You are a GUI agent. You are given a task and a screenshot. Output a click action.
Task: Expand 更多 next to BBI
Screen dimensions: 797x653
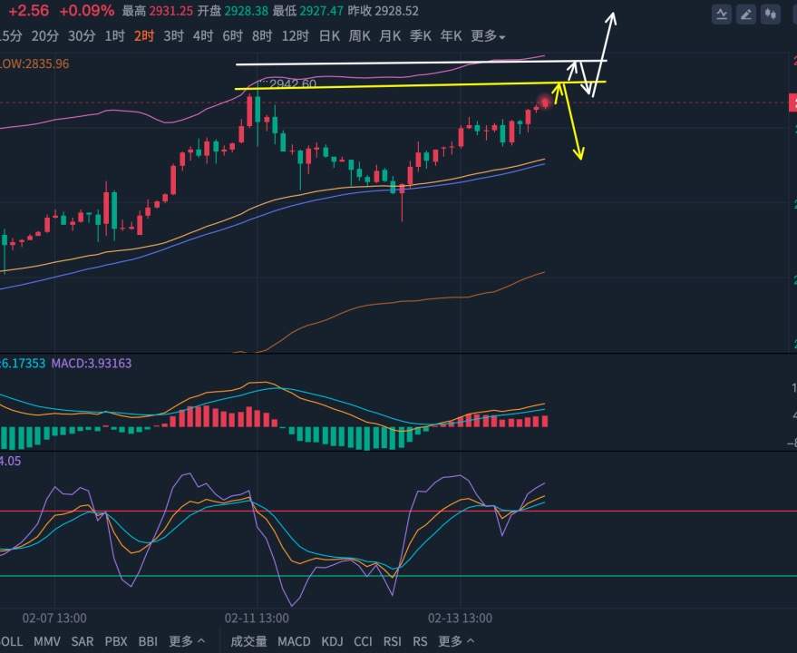click(187, 641)
